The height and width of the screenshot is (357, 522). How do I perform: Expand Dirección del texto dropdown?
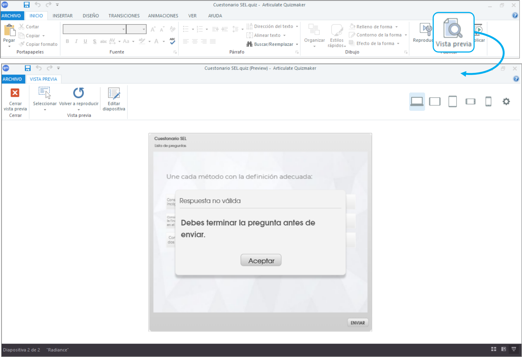[x=297, y=27]
